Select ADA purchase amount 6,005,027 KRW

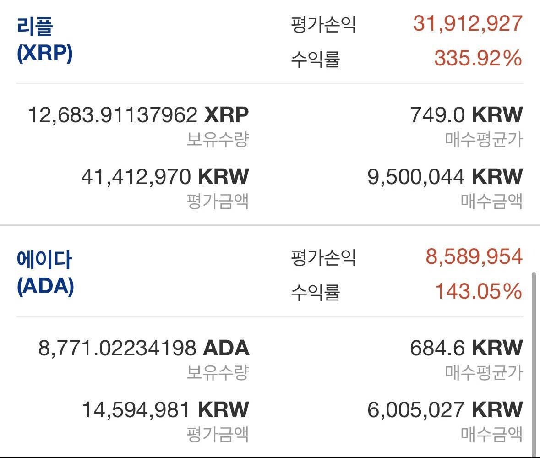coord(445,409)
